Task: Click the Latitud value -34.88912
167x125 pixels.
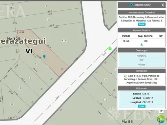Action: [x=148, y=98]
